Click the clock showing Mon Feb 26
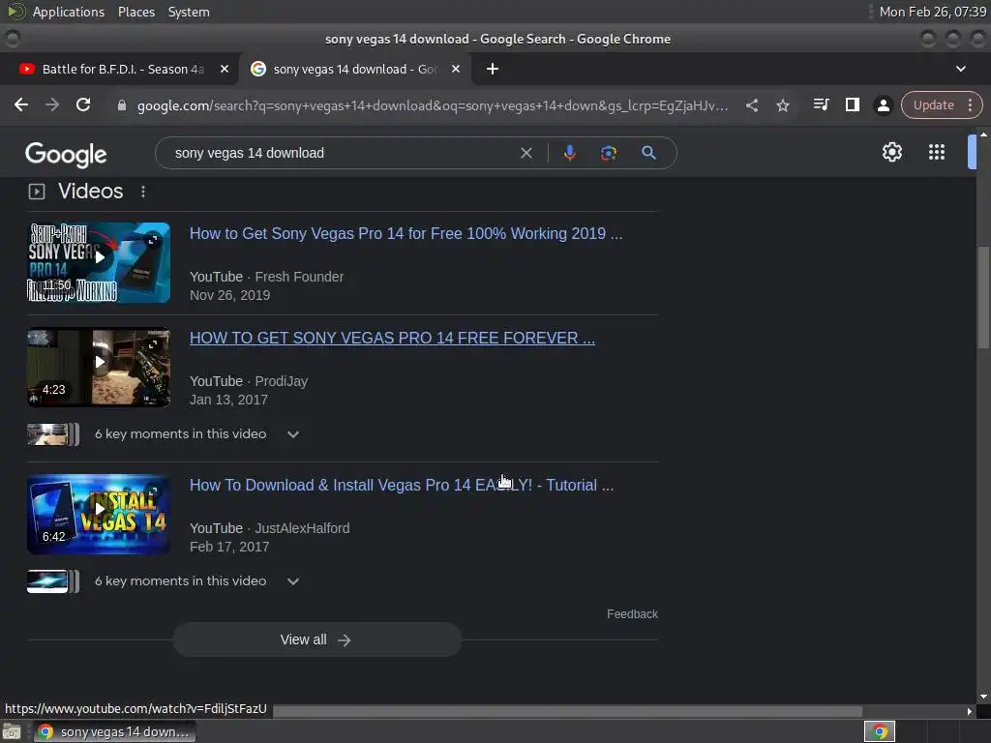The image size is (991, 743). click(x=932, y=12)
